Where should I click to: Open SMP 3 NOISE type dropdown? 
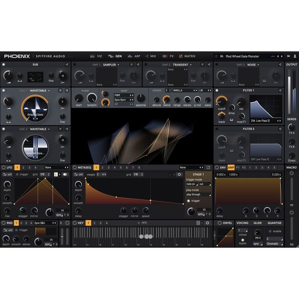click(x=253, y=65)
